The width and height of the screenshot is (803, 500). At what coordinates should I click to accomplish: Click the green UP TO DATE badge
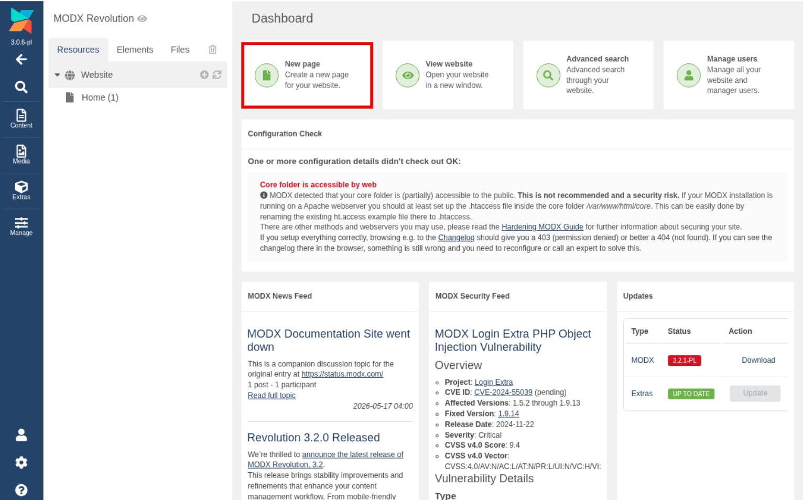point(691,394)
